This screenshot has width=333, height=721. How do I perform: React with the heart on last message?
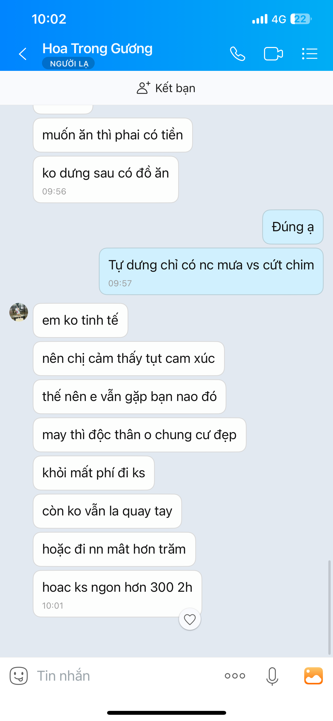click(x=190, y=619)
